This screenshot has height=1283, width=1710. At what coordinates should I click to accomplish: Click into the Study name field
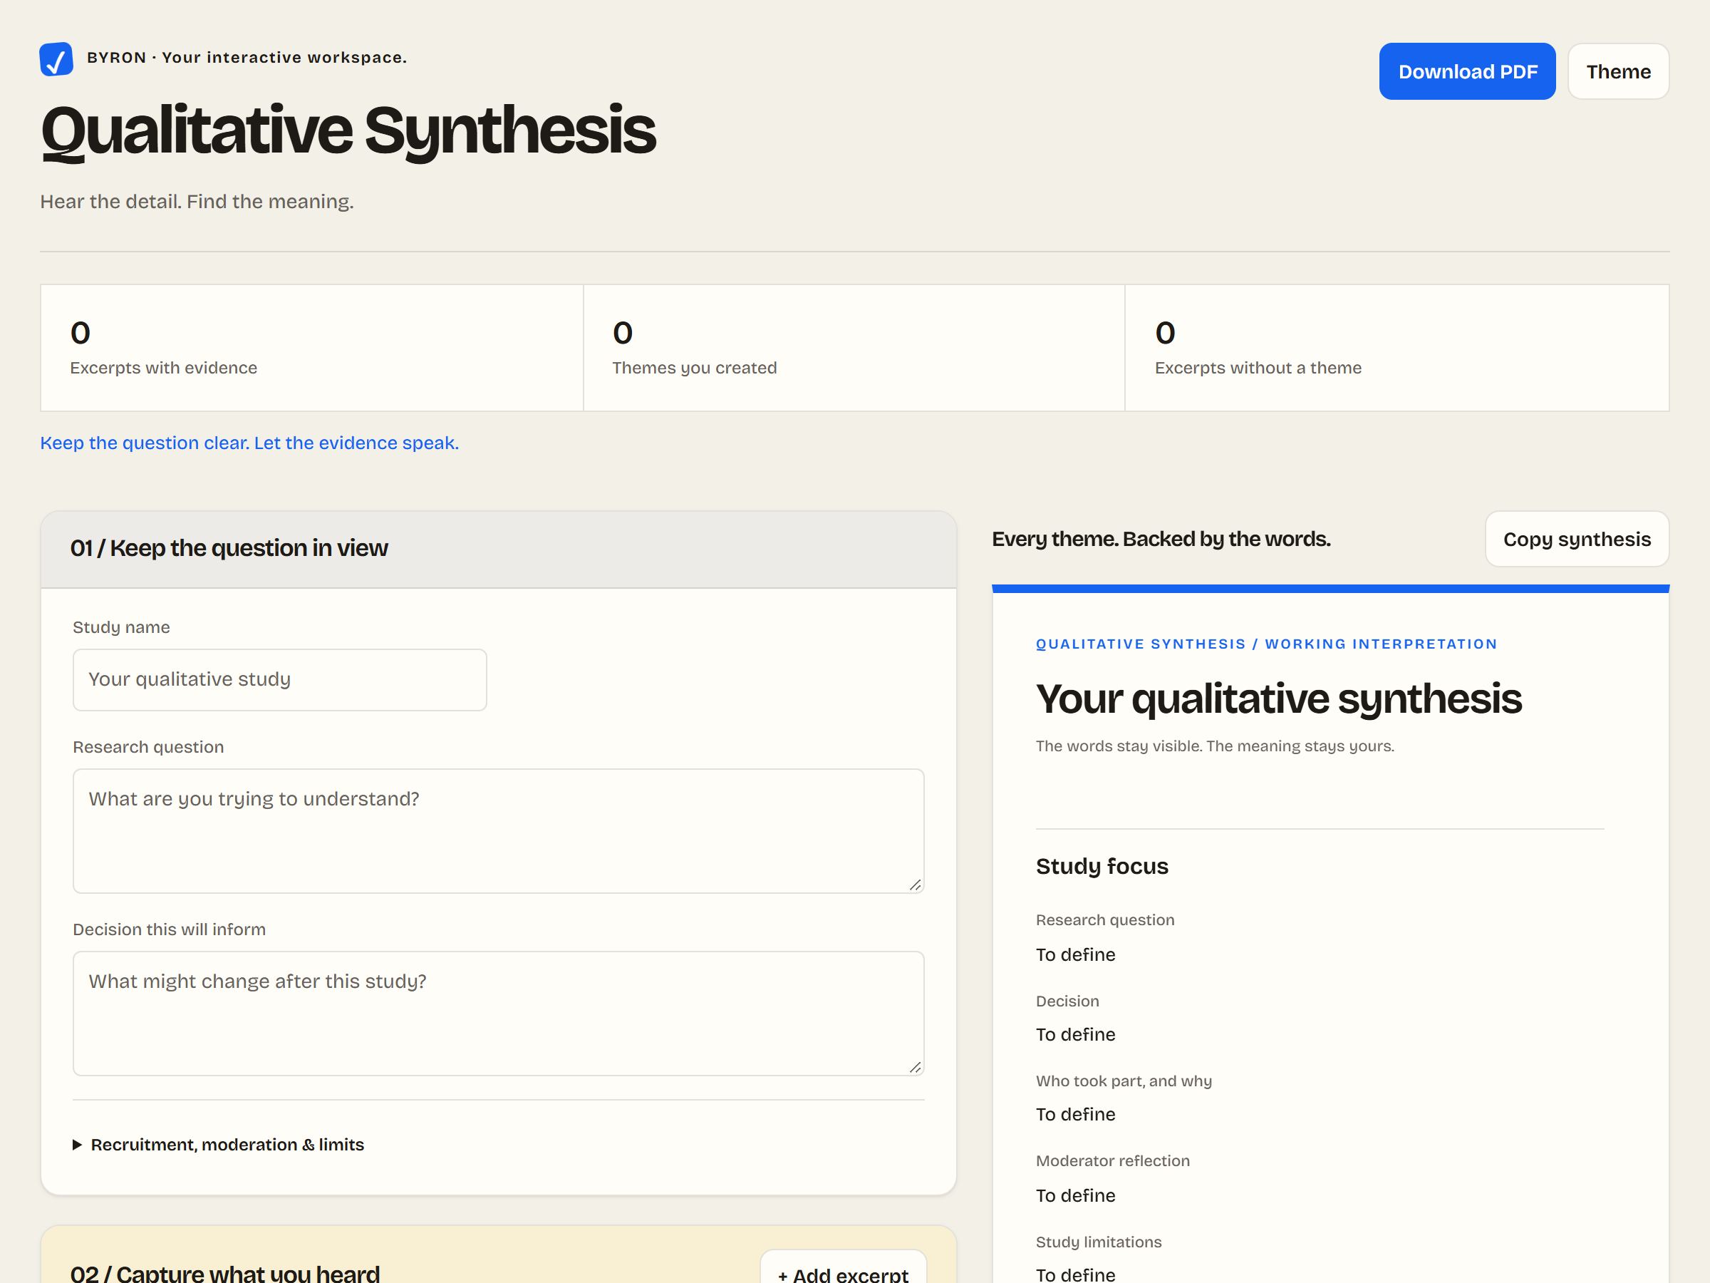click(280, 680)
